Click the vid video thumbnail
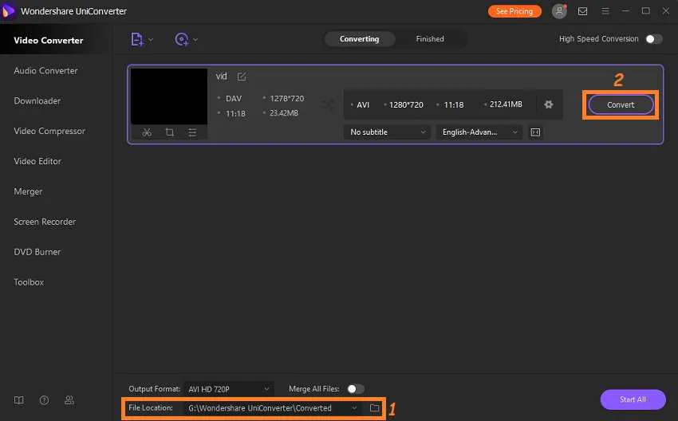Viewport: 678px width, 421px height. [x=169, y=96]
